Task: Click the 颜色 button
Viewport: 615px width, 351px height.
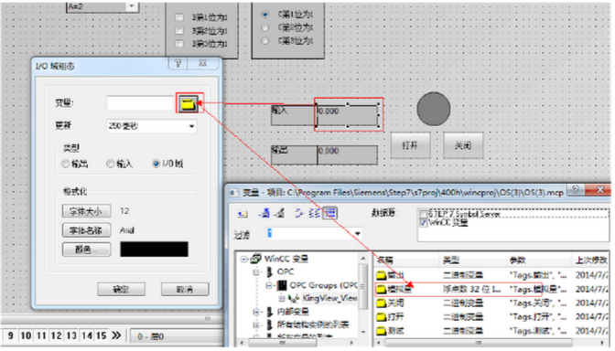Action: [x=86, y=250]
